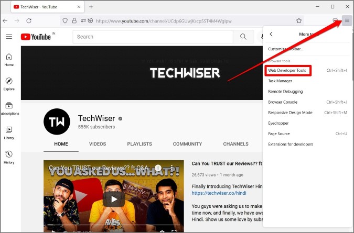Open the video info card icon
This screenshot has width=354, height=233.
pos(158,168)
